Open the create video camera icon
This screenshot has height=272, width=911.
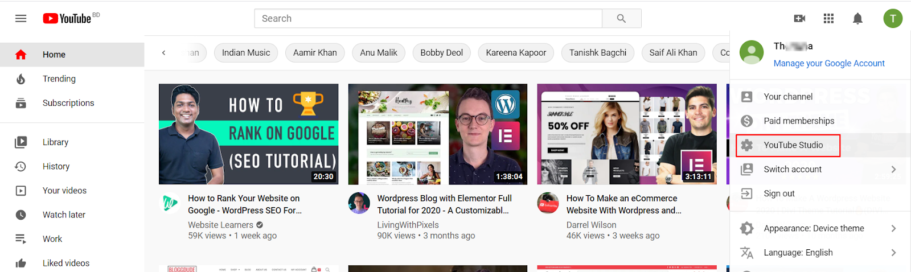799,18
